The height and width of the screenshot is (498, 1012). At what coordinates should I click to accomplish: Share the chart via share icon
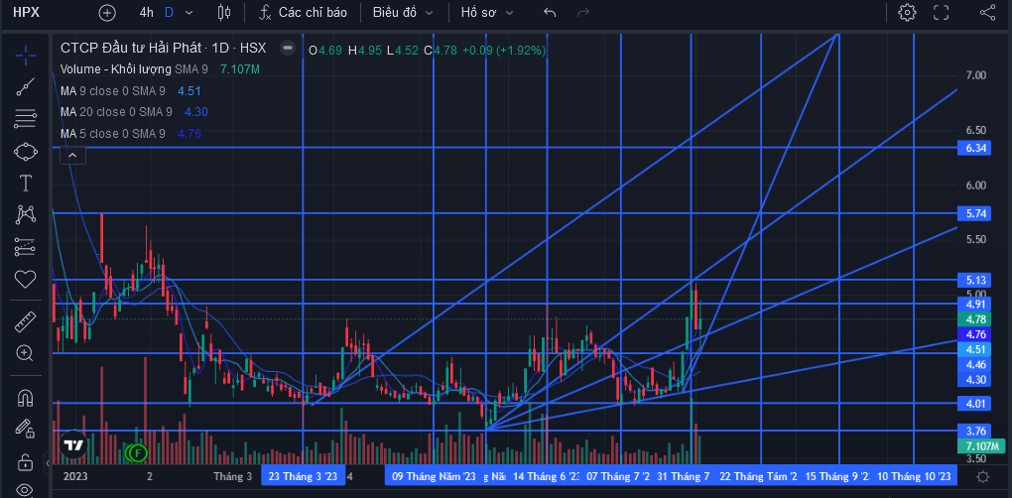point(987,12)
